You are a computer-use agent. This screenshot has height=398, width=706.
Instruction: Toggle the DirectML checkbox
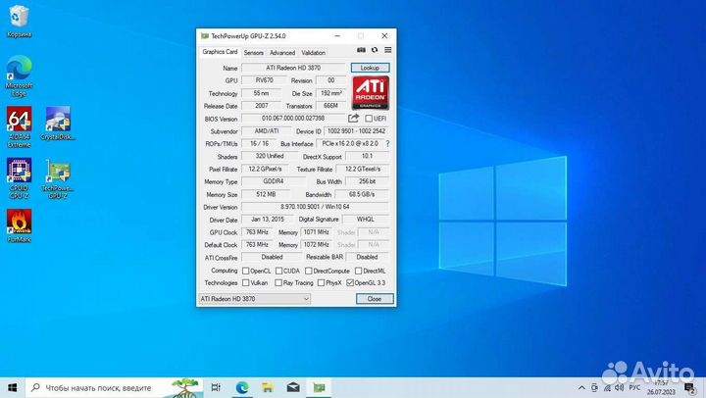[x=359, y=271]
